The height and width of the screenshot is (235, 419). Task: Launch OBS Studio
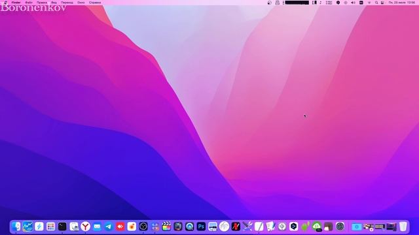[143, 227]
